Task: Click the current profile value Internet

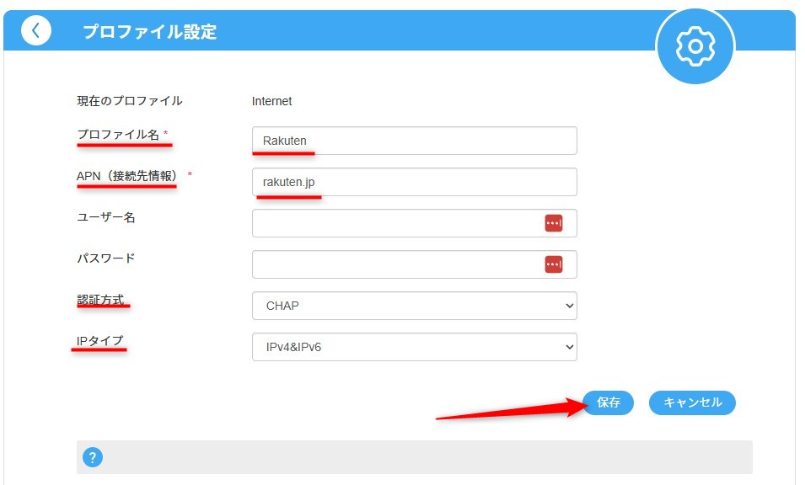Action: click(271, 101)
